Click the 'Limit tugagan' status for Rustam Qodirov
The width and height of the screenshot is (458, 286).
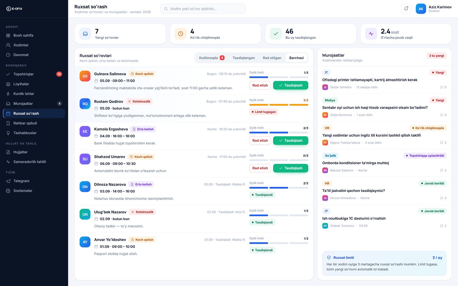pos(264,112)
